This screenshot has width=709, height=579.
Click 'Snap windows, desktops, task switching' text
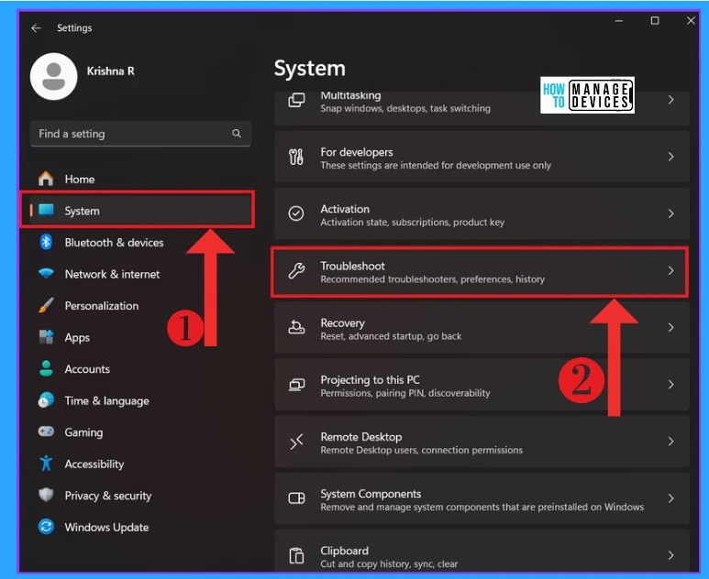pos(405,108)
